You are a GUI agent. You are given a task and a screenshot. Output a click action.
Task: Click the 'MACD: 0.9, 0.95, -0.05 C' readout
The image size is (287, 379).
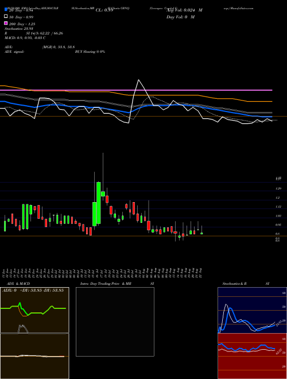(x=25, y=38)
